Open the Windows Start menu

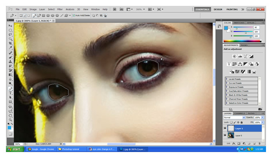point(15,149)
